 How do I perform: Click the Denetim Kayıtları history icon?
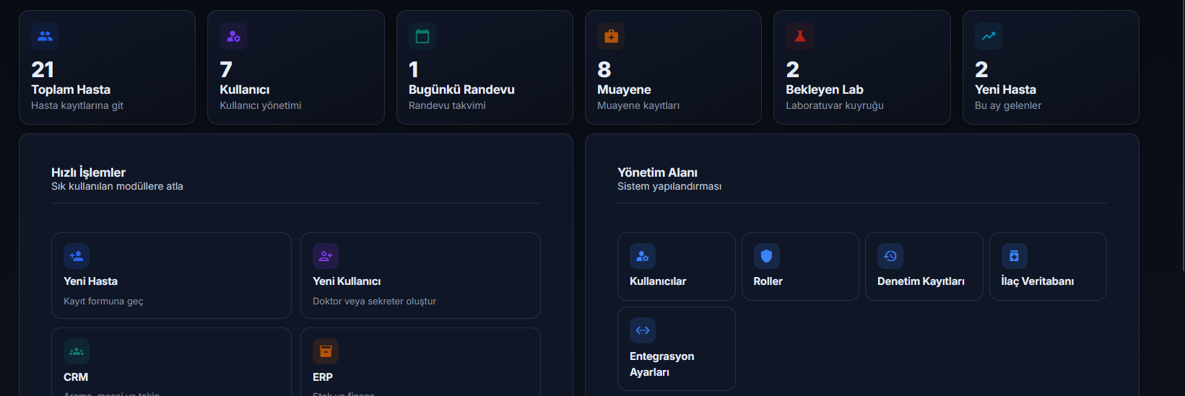[x=890, y=256]
